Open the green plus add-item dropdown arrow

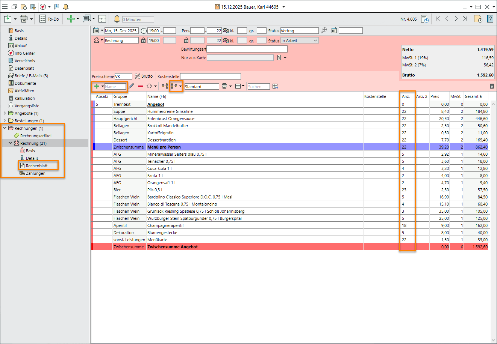coord(103,86)
